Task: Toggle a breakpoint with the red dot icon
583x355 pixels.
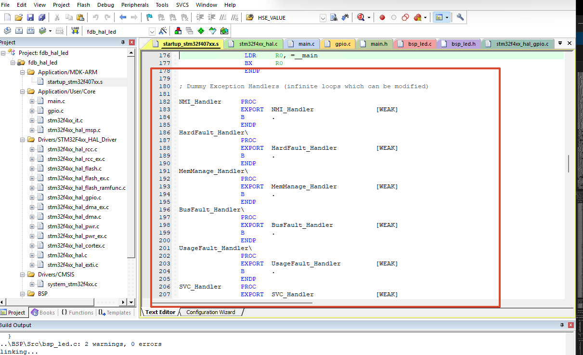Action: pyautogui.click(x=382, y=17)
